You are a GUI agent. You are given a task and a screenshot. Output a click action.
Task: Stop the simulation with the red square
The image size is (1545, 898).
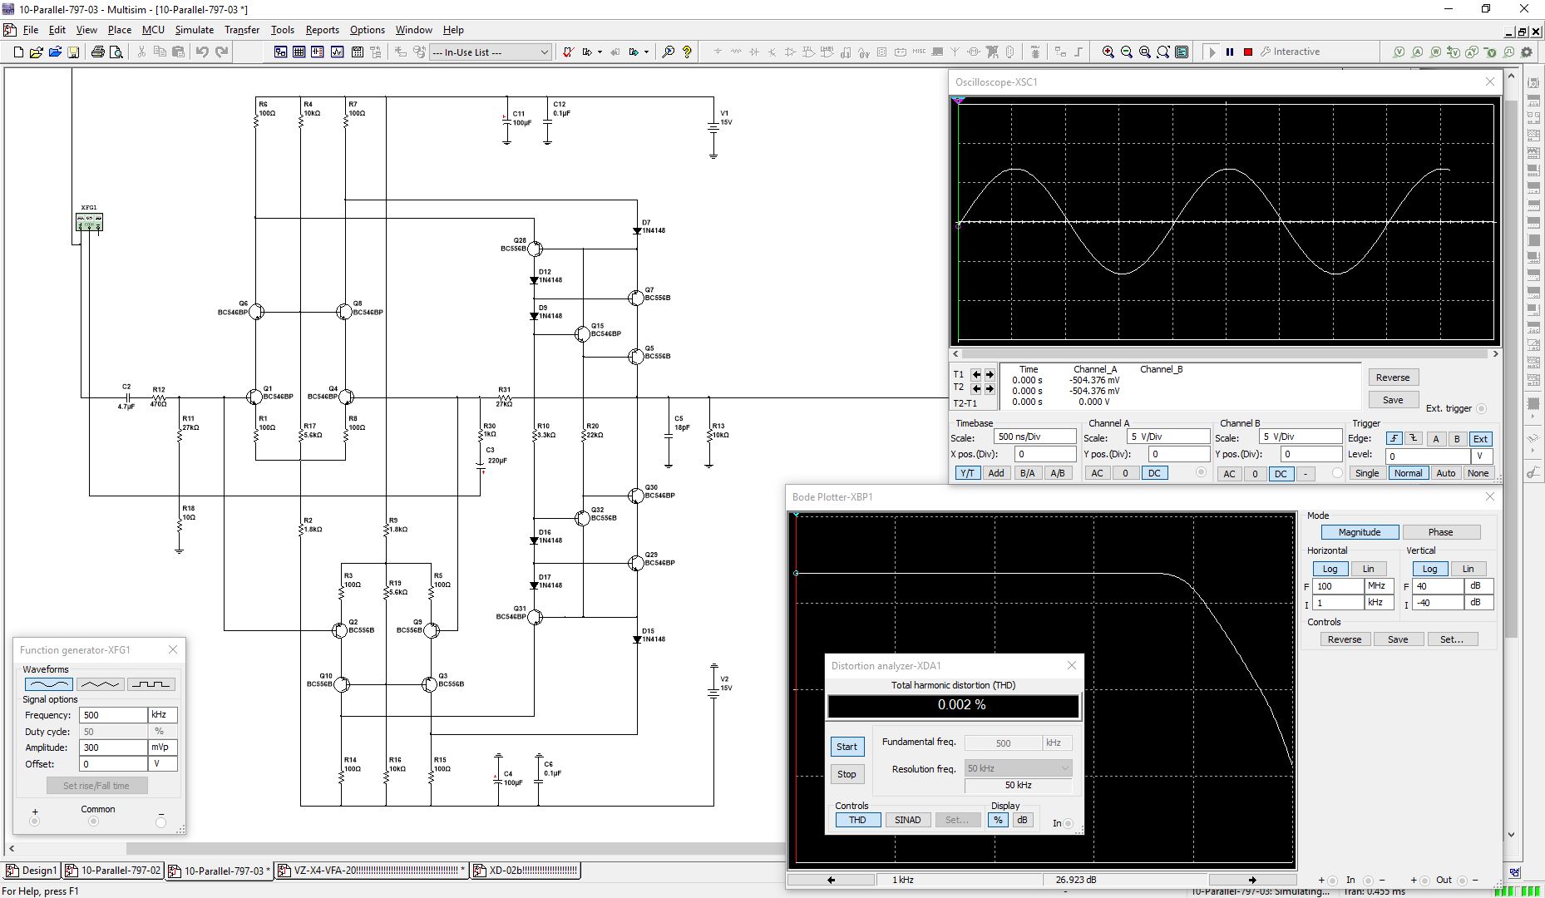tap(1248, 52)
